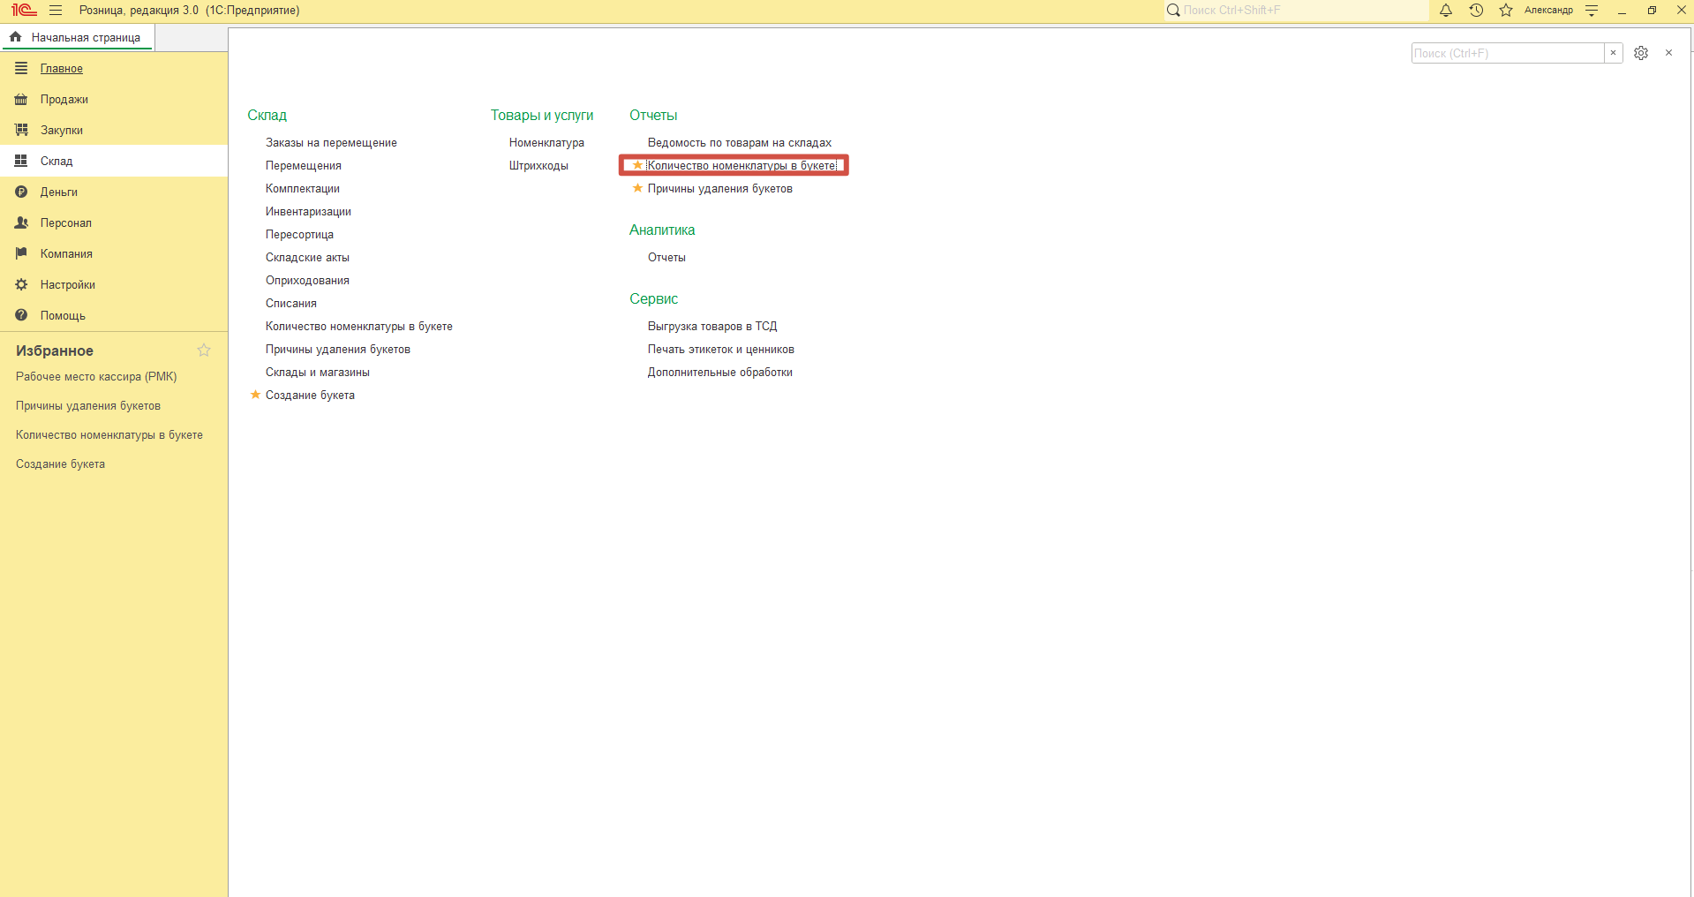Screen dimensions: 1694x897
Task: Toggle favorite star beside Создание букета
Action: tap(255, 395)
